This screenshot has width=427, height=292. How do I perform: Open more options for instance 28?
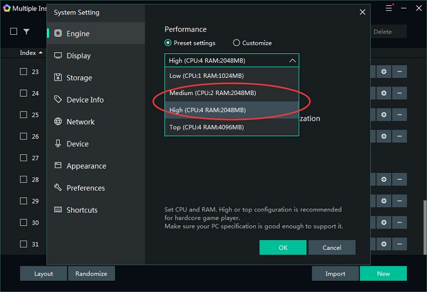click(399, 179)
